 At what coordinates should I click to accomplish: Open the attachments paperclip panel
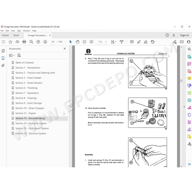tap(3, 66)
